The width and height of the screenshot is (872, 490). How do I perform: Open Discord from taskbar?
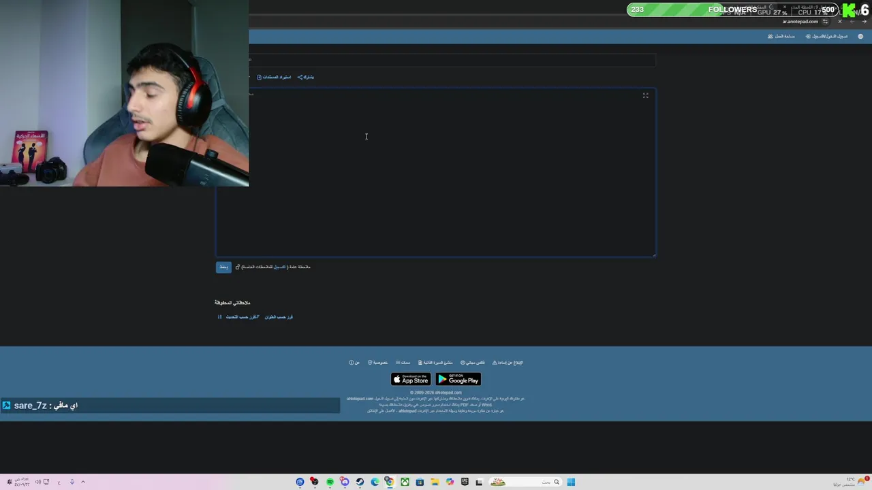345,482
